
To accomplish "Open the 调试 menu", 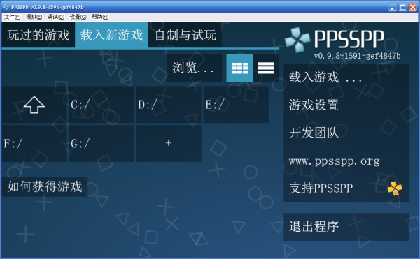I will [x=56, y=17].
